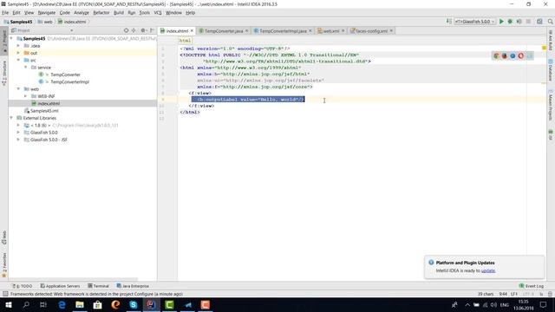Viewport: 555px width, 312px height.
Task: Open page in Safari browser icon
Action: (513, 55)
